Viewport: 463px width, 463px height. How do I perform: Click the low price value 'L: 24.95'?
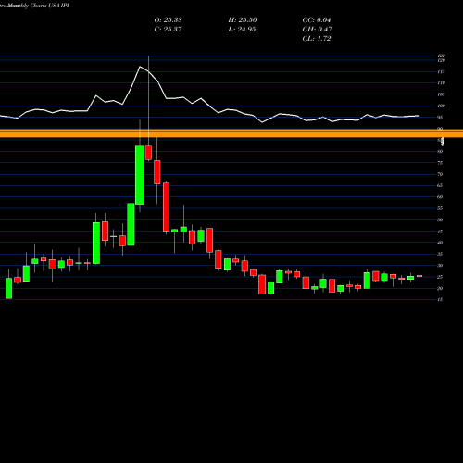(243, 30)
